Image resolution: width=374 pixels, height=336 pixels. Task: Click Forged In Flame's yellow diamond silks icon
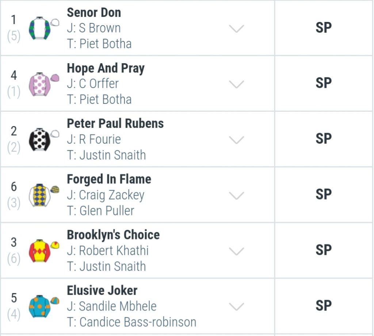[44, 195]
